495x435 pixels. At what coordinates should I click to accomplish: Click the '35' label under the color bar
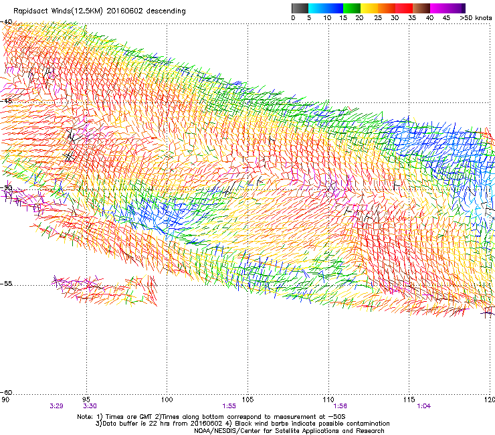pos(412,18)
